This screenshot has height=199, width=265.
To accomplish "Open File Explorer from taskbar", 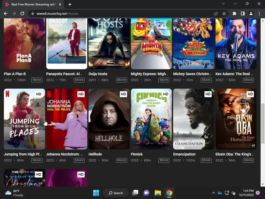I will (x=158, y=193).
